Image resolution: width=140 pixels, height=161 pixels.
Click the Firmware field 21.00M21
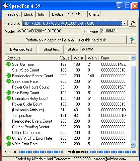118,31
